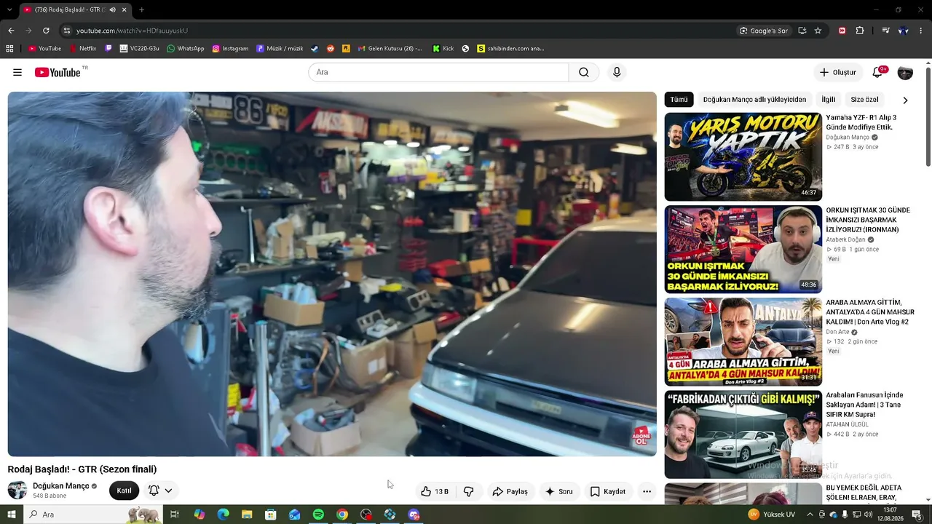Open Task View on the taskbar
This screenshot has width=932, height=524.
[x=175, y=515]
